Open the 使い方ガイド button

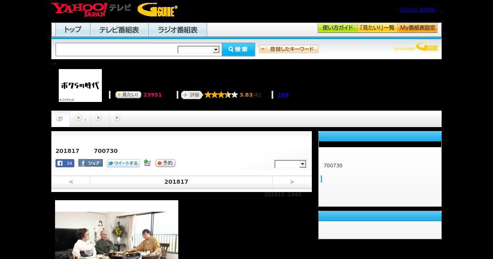click(x=337, y=28)
